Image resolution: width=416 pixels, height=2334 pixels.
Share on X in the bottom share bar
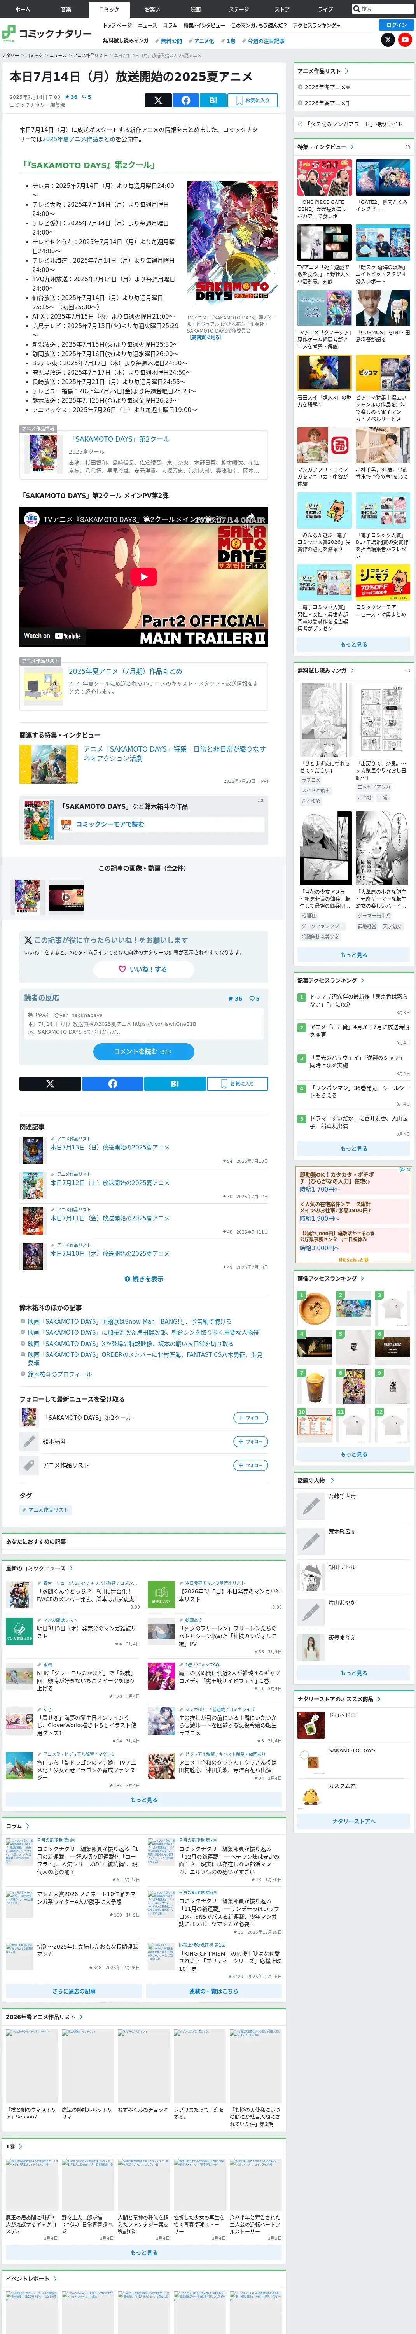coord(50,1084)
